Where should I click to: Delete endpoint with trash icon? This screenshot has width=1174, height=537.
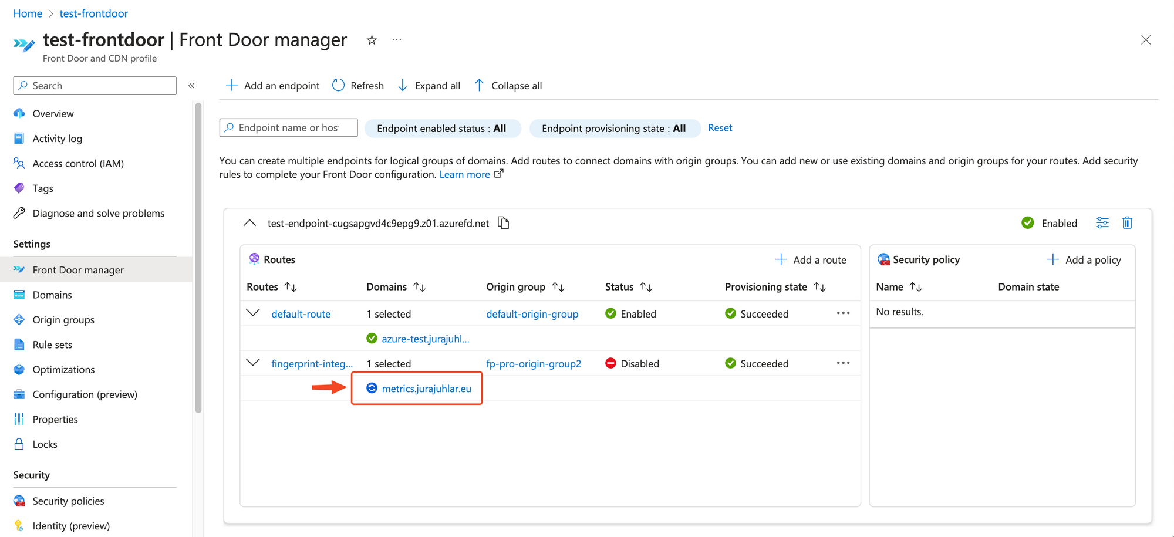pos(1127,223)
